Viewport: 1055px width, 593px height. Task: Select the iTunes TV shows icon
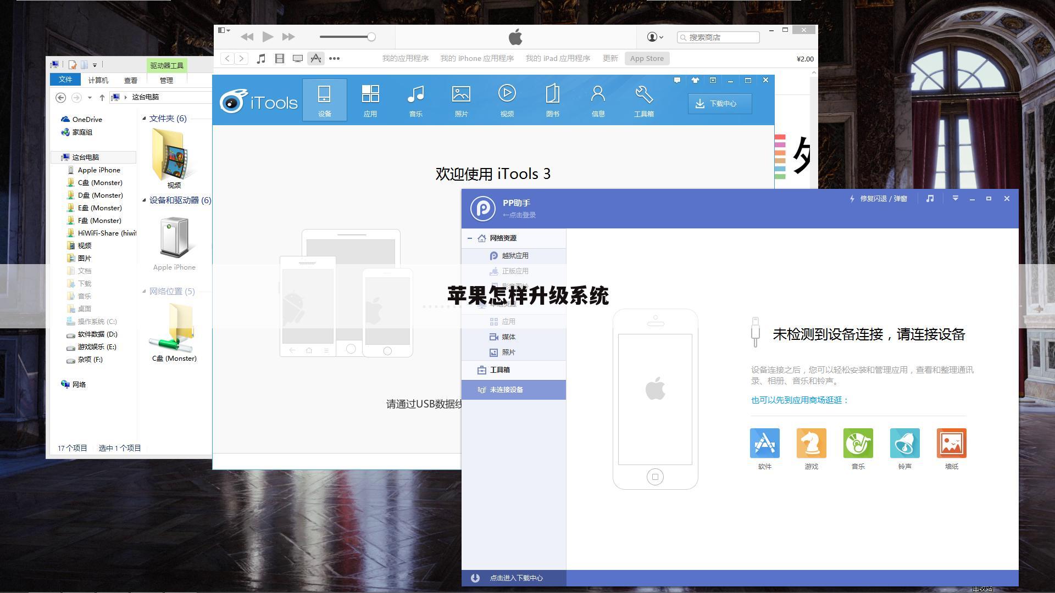click(297, 58)
